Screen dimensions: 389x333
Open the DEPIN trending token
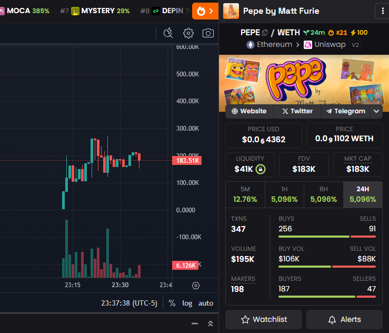click(x=165, y=11)
